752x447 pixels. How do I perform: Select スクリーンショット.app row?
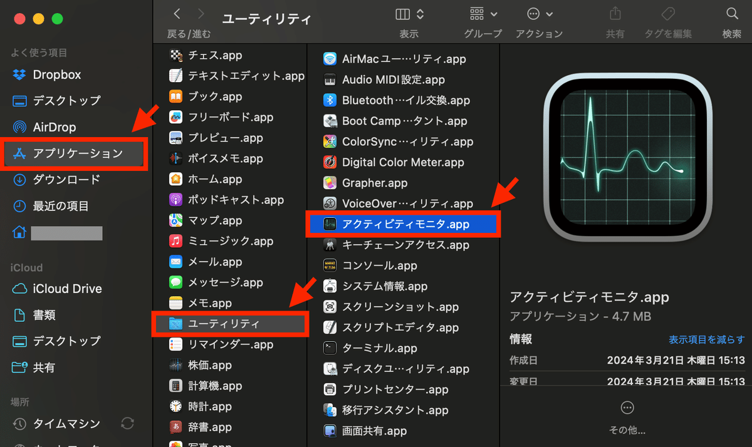404,307
